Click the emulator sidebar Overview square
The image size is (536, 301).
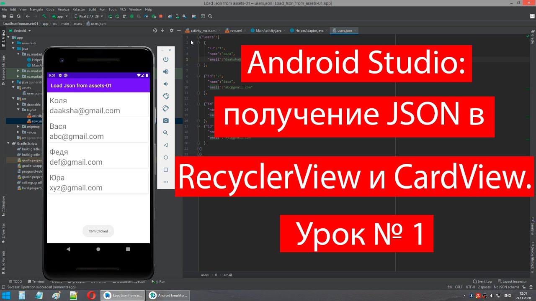pos(166,170)
